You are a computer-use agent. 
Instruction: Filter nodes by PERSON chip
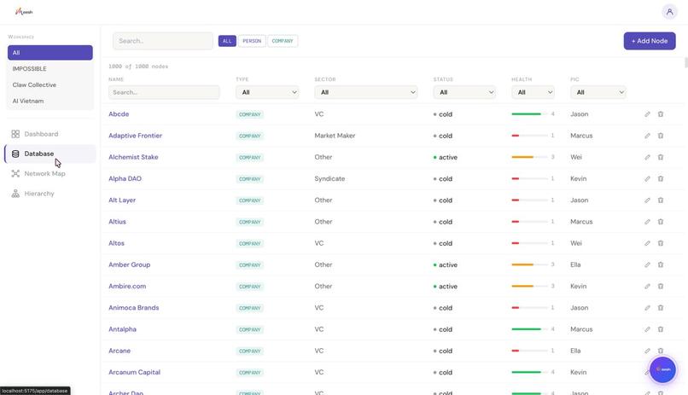[x=252, y=41]
